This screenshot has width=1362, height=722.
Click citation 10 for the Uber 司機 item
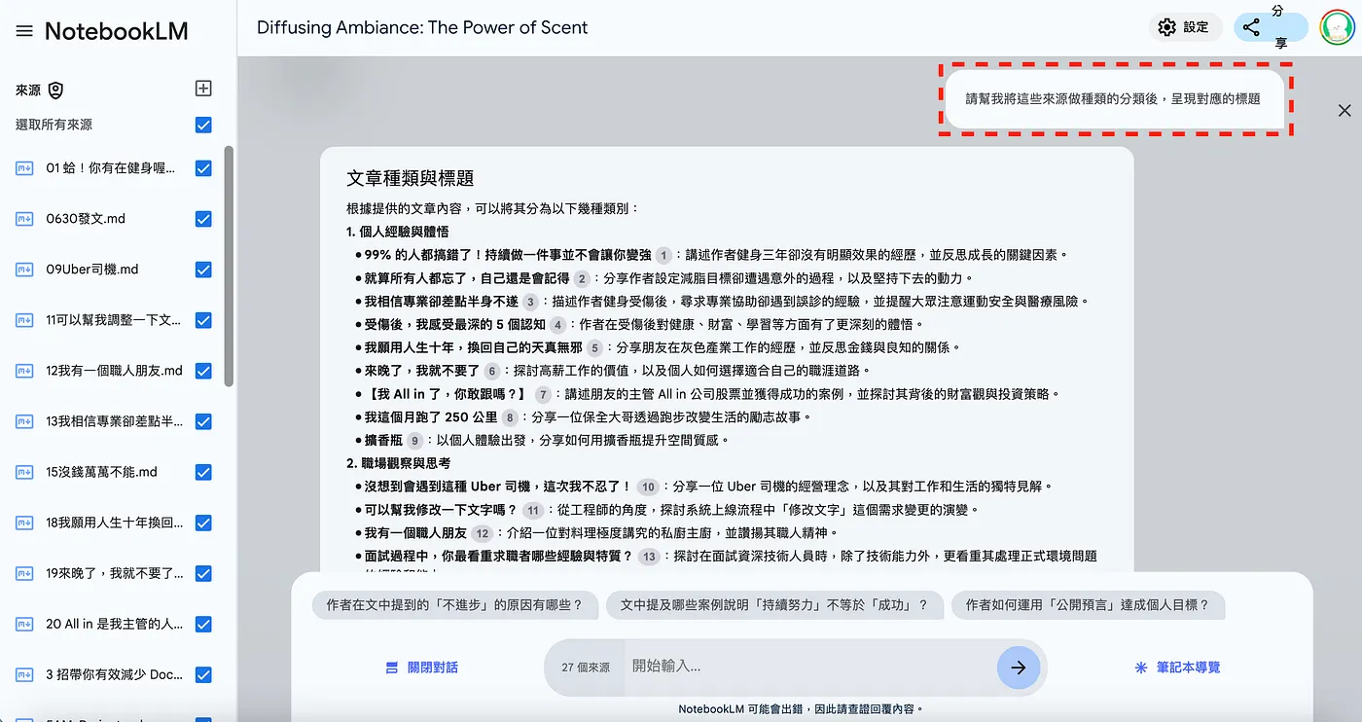click(648, 487)
